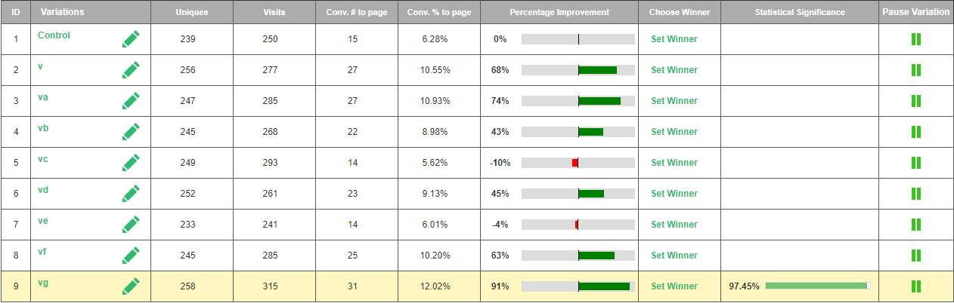Click the Visits column header
This screenshot has width=954, height=303.
274,13
